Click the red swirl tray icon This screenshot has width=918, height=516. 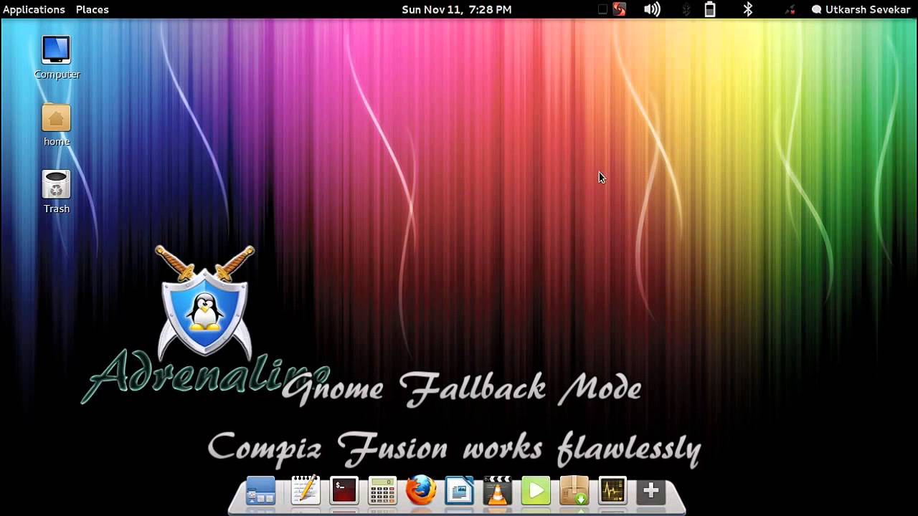619,9
